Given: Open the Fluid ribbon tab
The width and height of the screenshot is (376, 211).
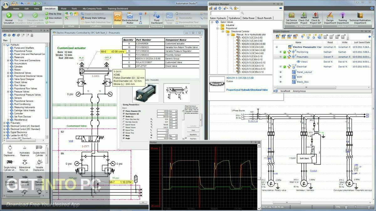Looking at the screenshot, I should [64, 8].
